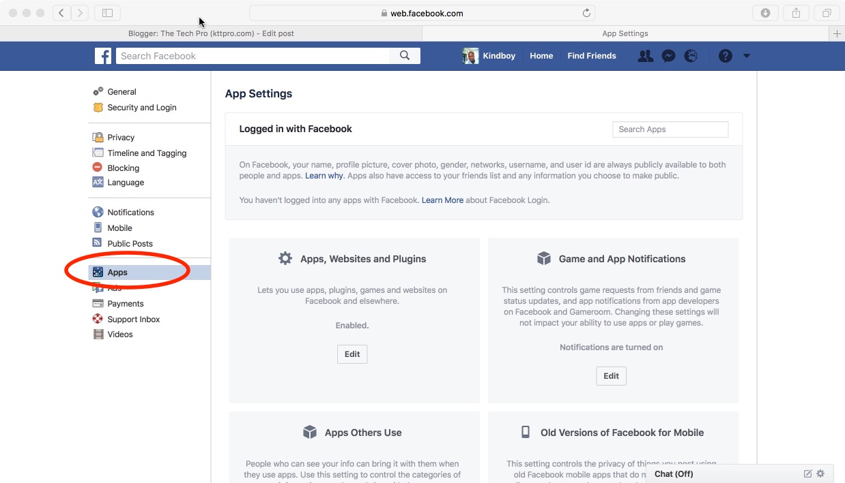Click the Facebook logo icon
The width and height of the screenshot is (845, 483).
pos(103,56)
